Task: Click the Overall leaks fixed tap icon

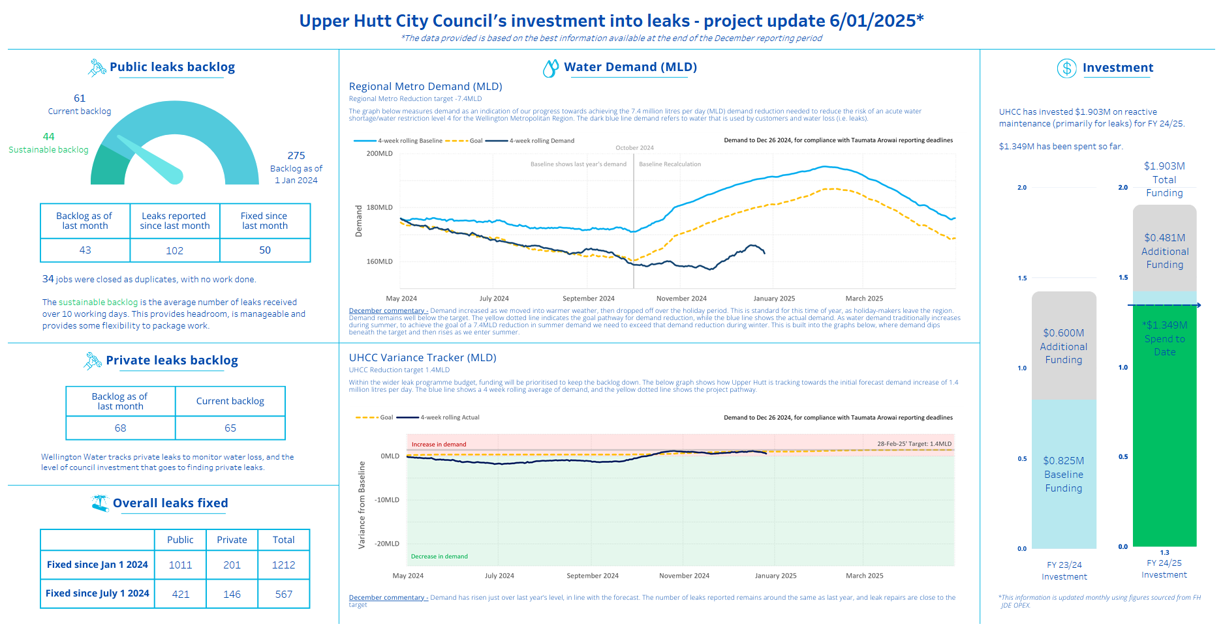Action: (100, 503)
